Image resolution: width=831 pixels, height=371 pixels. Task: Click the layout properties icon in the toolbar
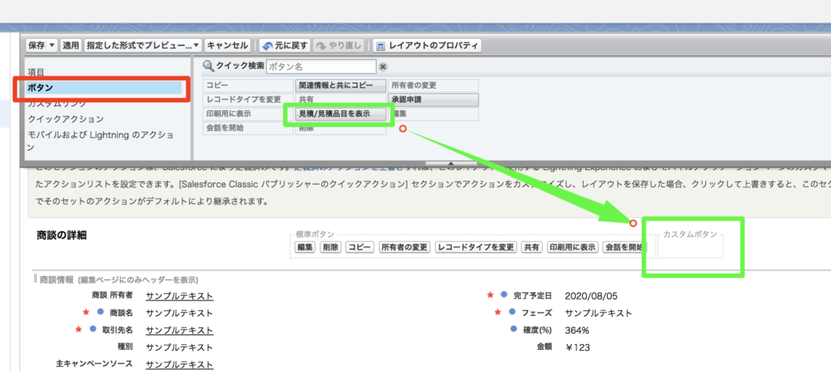click(380, 46)
